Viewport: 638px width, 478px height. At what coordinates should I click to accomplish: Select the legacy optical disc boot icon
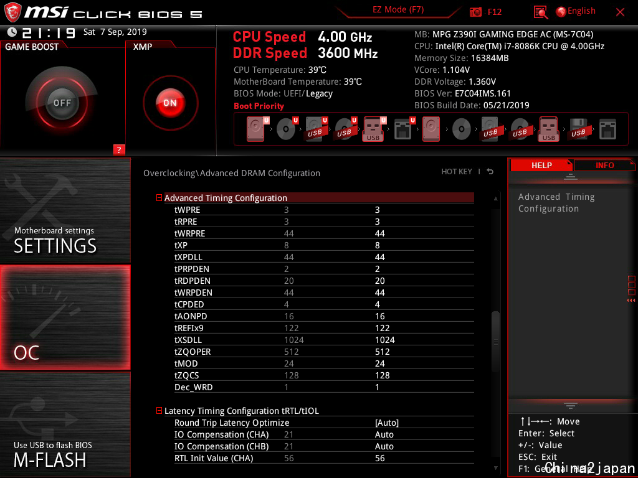click(462, 129)
